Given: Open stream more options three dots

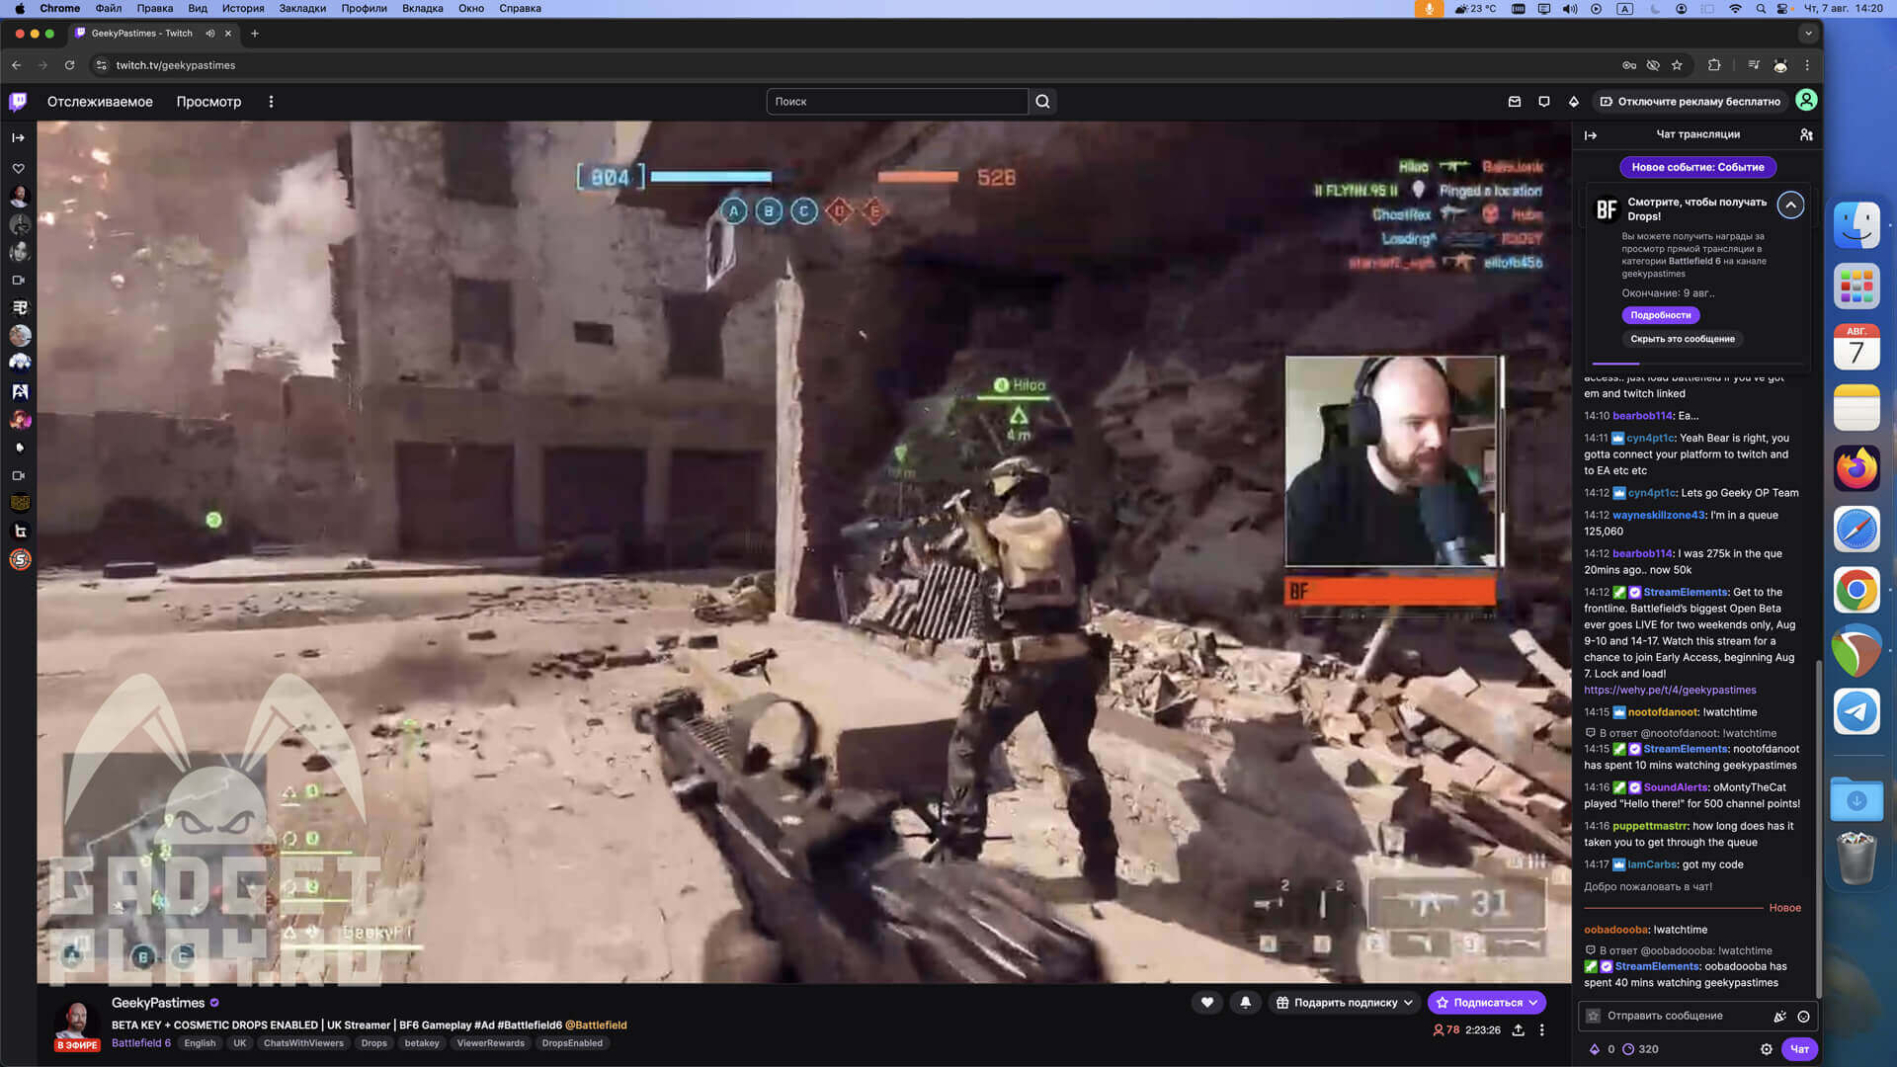Looking at the screenshot, I should [x=1541, y=1029].
